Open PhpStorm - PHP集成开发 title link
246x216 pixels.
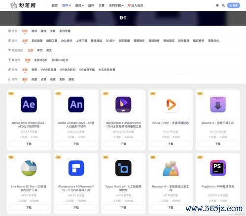click(218, 186)
